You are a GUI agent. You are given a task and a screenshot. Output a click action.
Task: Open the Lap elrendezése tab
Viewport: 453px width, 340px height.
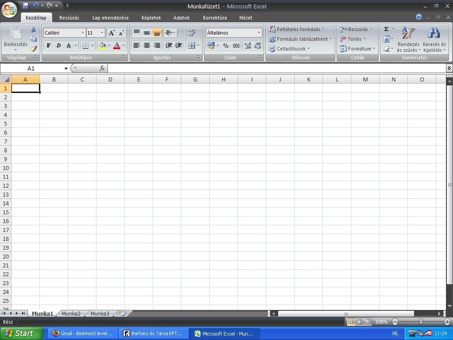coord(110,18)
